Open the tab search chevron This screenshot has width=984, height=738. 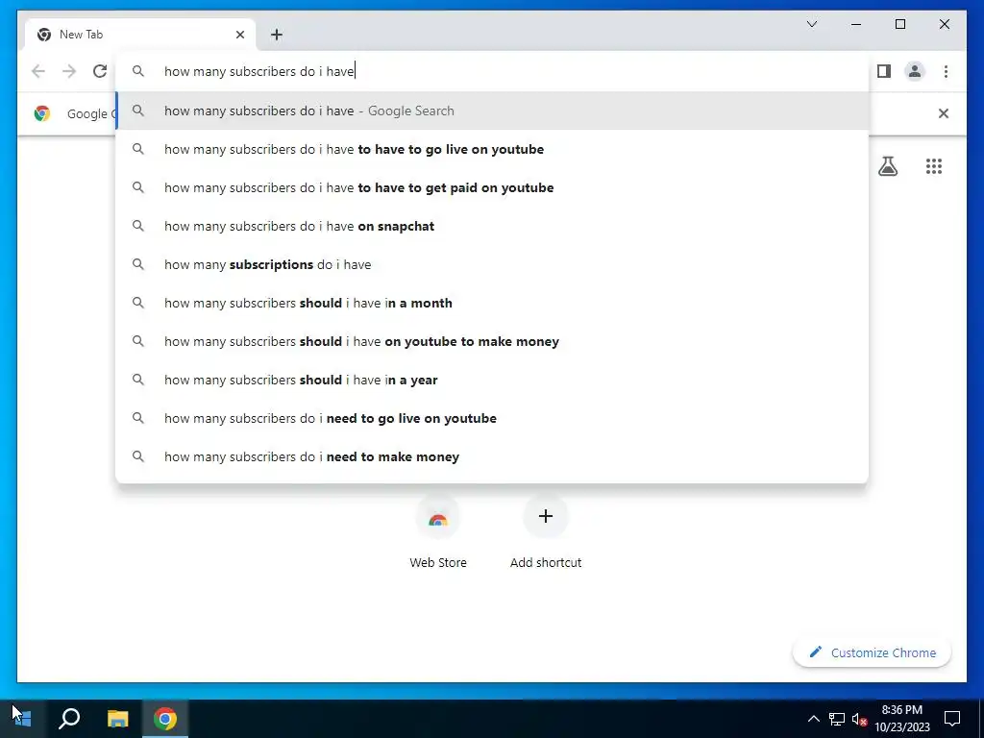(x=811, y=24)
